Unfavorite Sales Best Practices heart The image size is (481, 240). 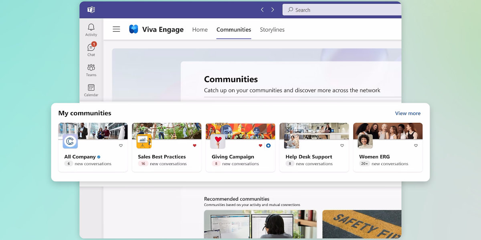[194, 146]
